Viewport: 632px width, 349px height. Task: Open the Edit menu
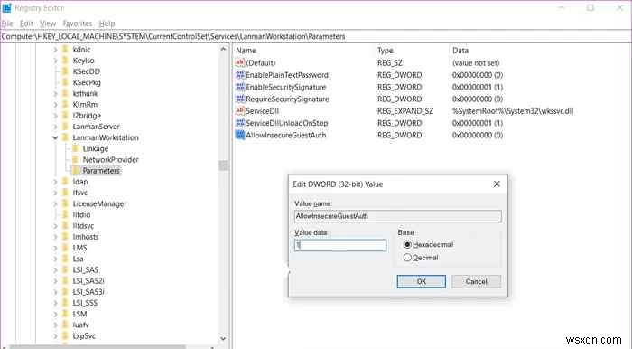click(x=26, y=24)
